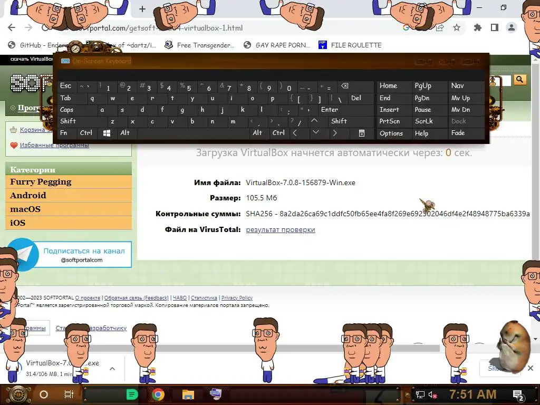This screenshot has height=405, width=540.
Task: Click the Help key on keyboard
Action: [x=429, y=133]
